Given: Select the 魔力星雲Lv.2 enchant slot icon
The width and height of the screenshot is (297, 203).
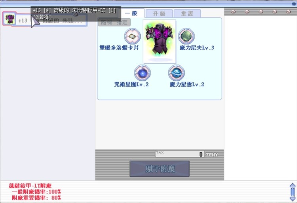Looking at the screenshot, I should point(176,73).
